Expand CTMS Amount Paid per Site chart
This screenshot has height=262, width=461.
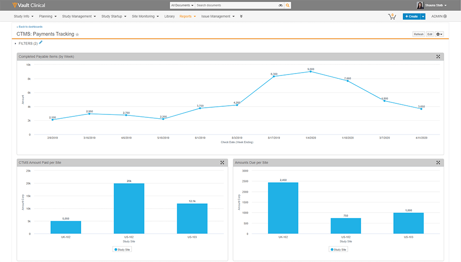(222, 162)
